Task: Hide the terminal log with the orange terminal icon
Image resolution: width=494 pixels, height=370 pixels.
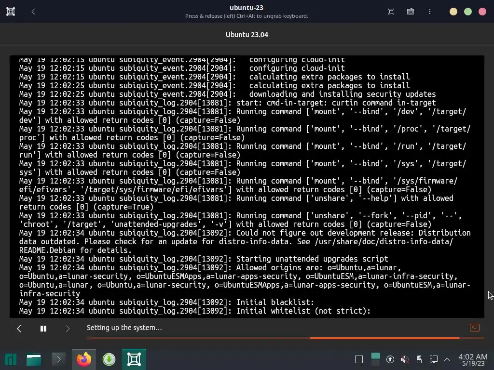Action: [475, 328]
